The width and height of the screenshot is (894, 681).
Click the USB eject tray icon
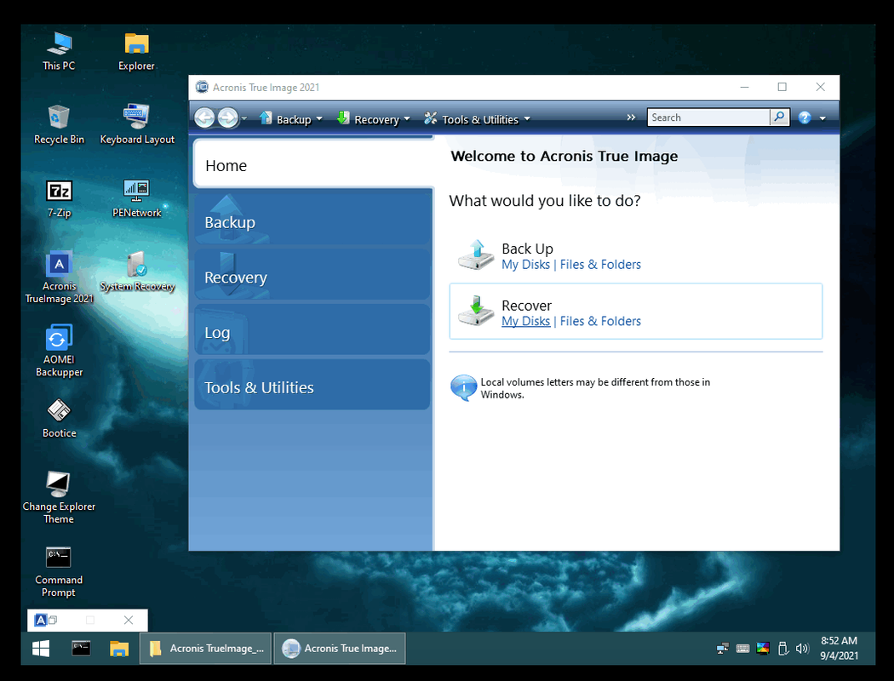[782, 649]
